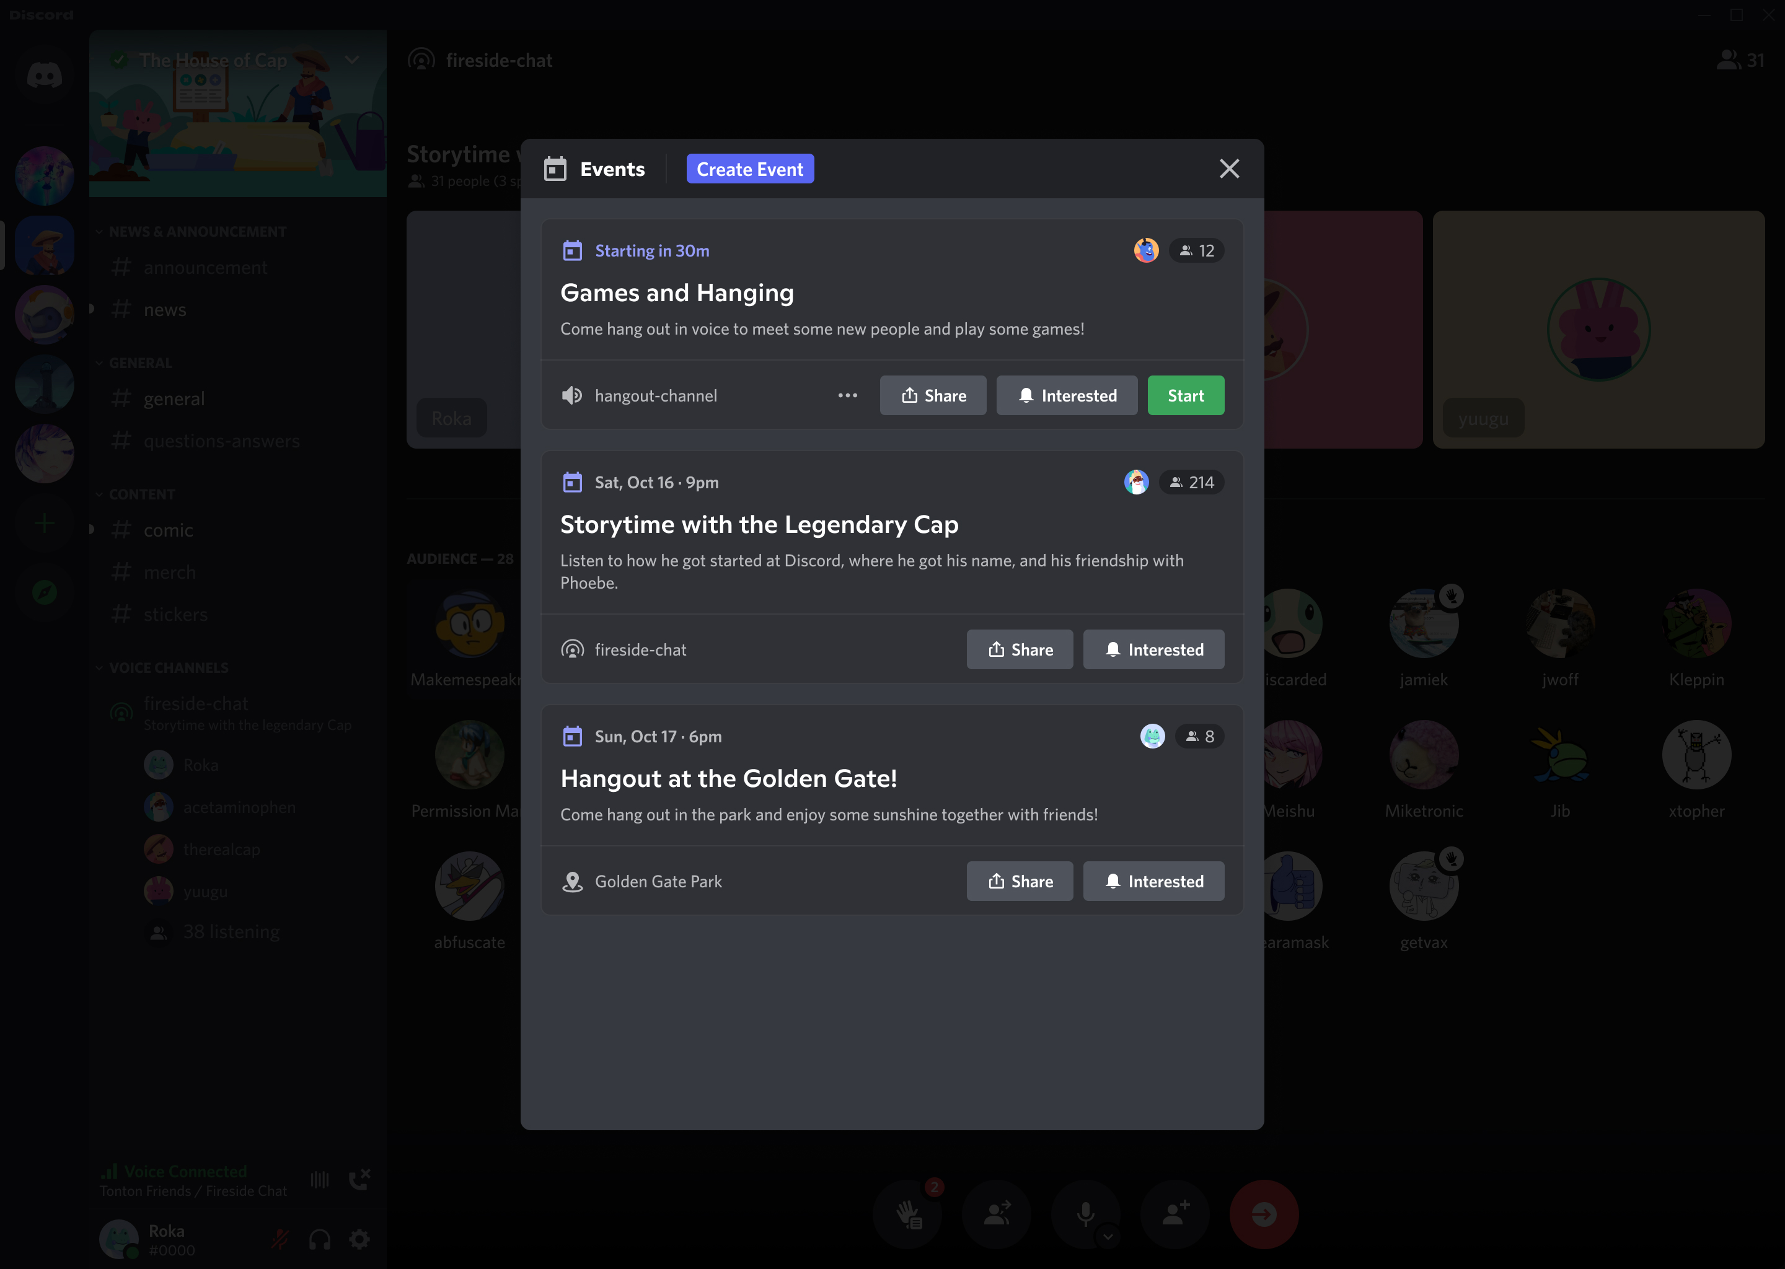
Task: Share the Games and Hanging event
Action: click(x=932, y=395)
